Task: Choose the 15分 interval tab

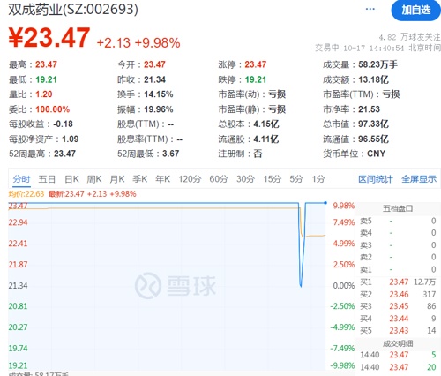Action: [273, 178]
